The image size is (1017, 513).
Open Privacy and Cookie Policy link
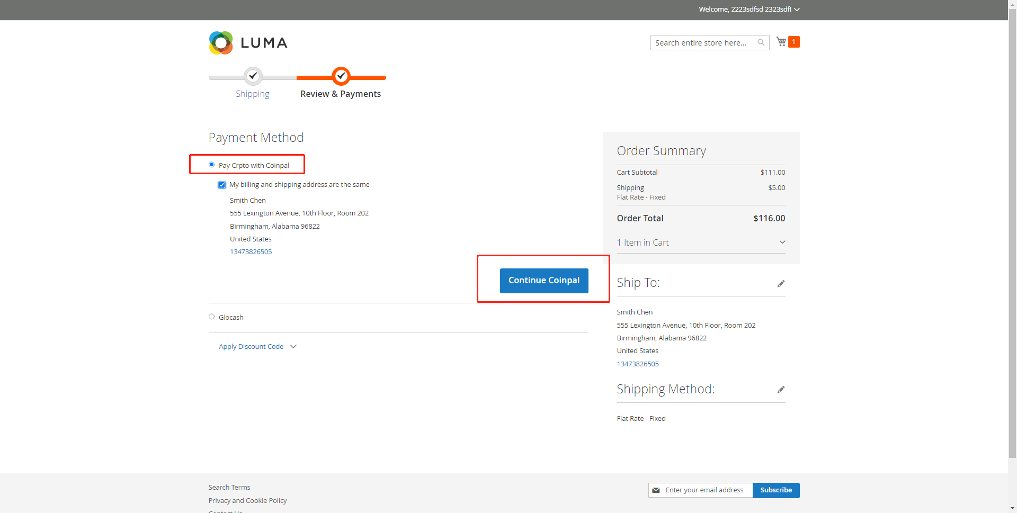[x=247, y=501]
